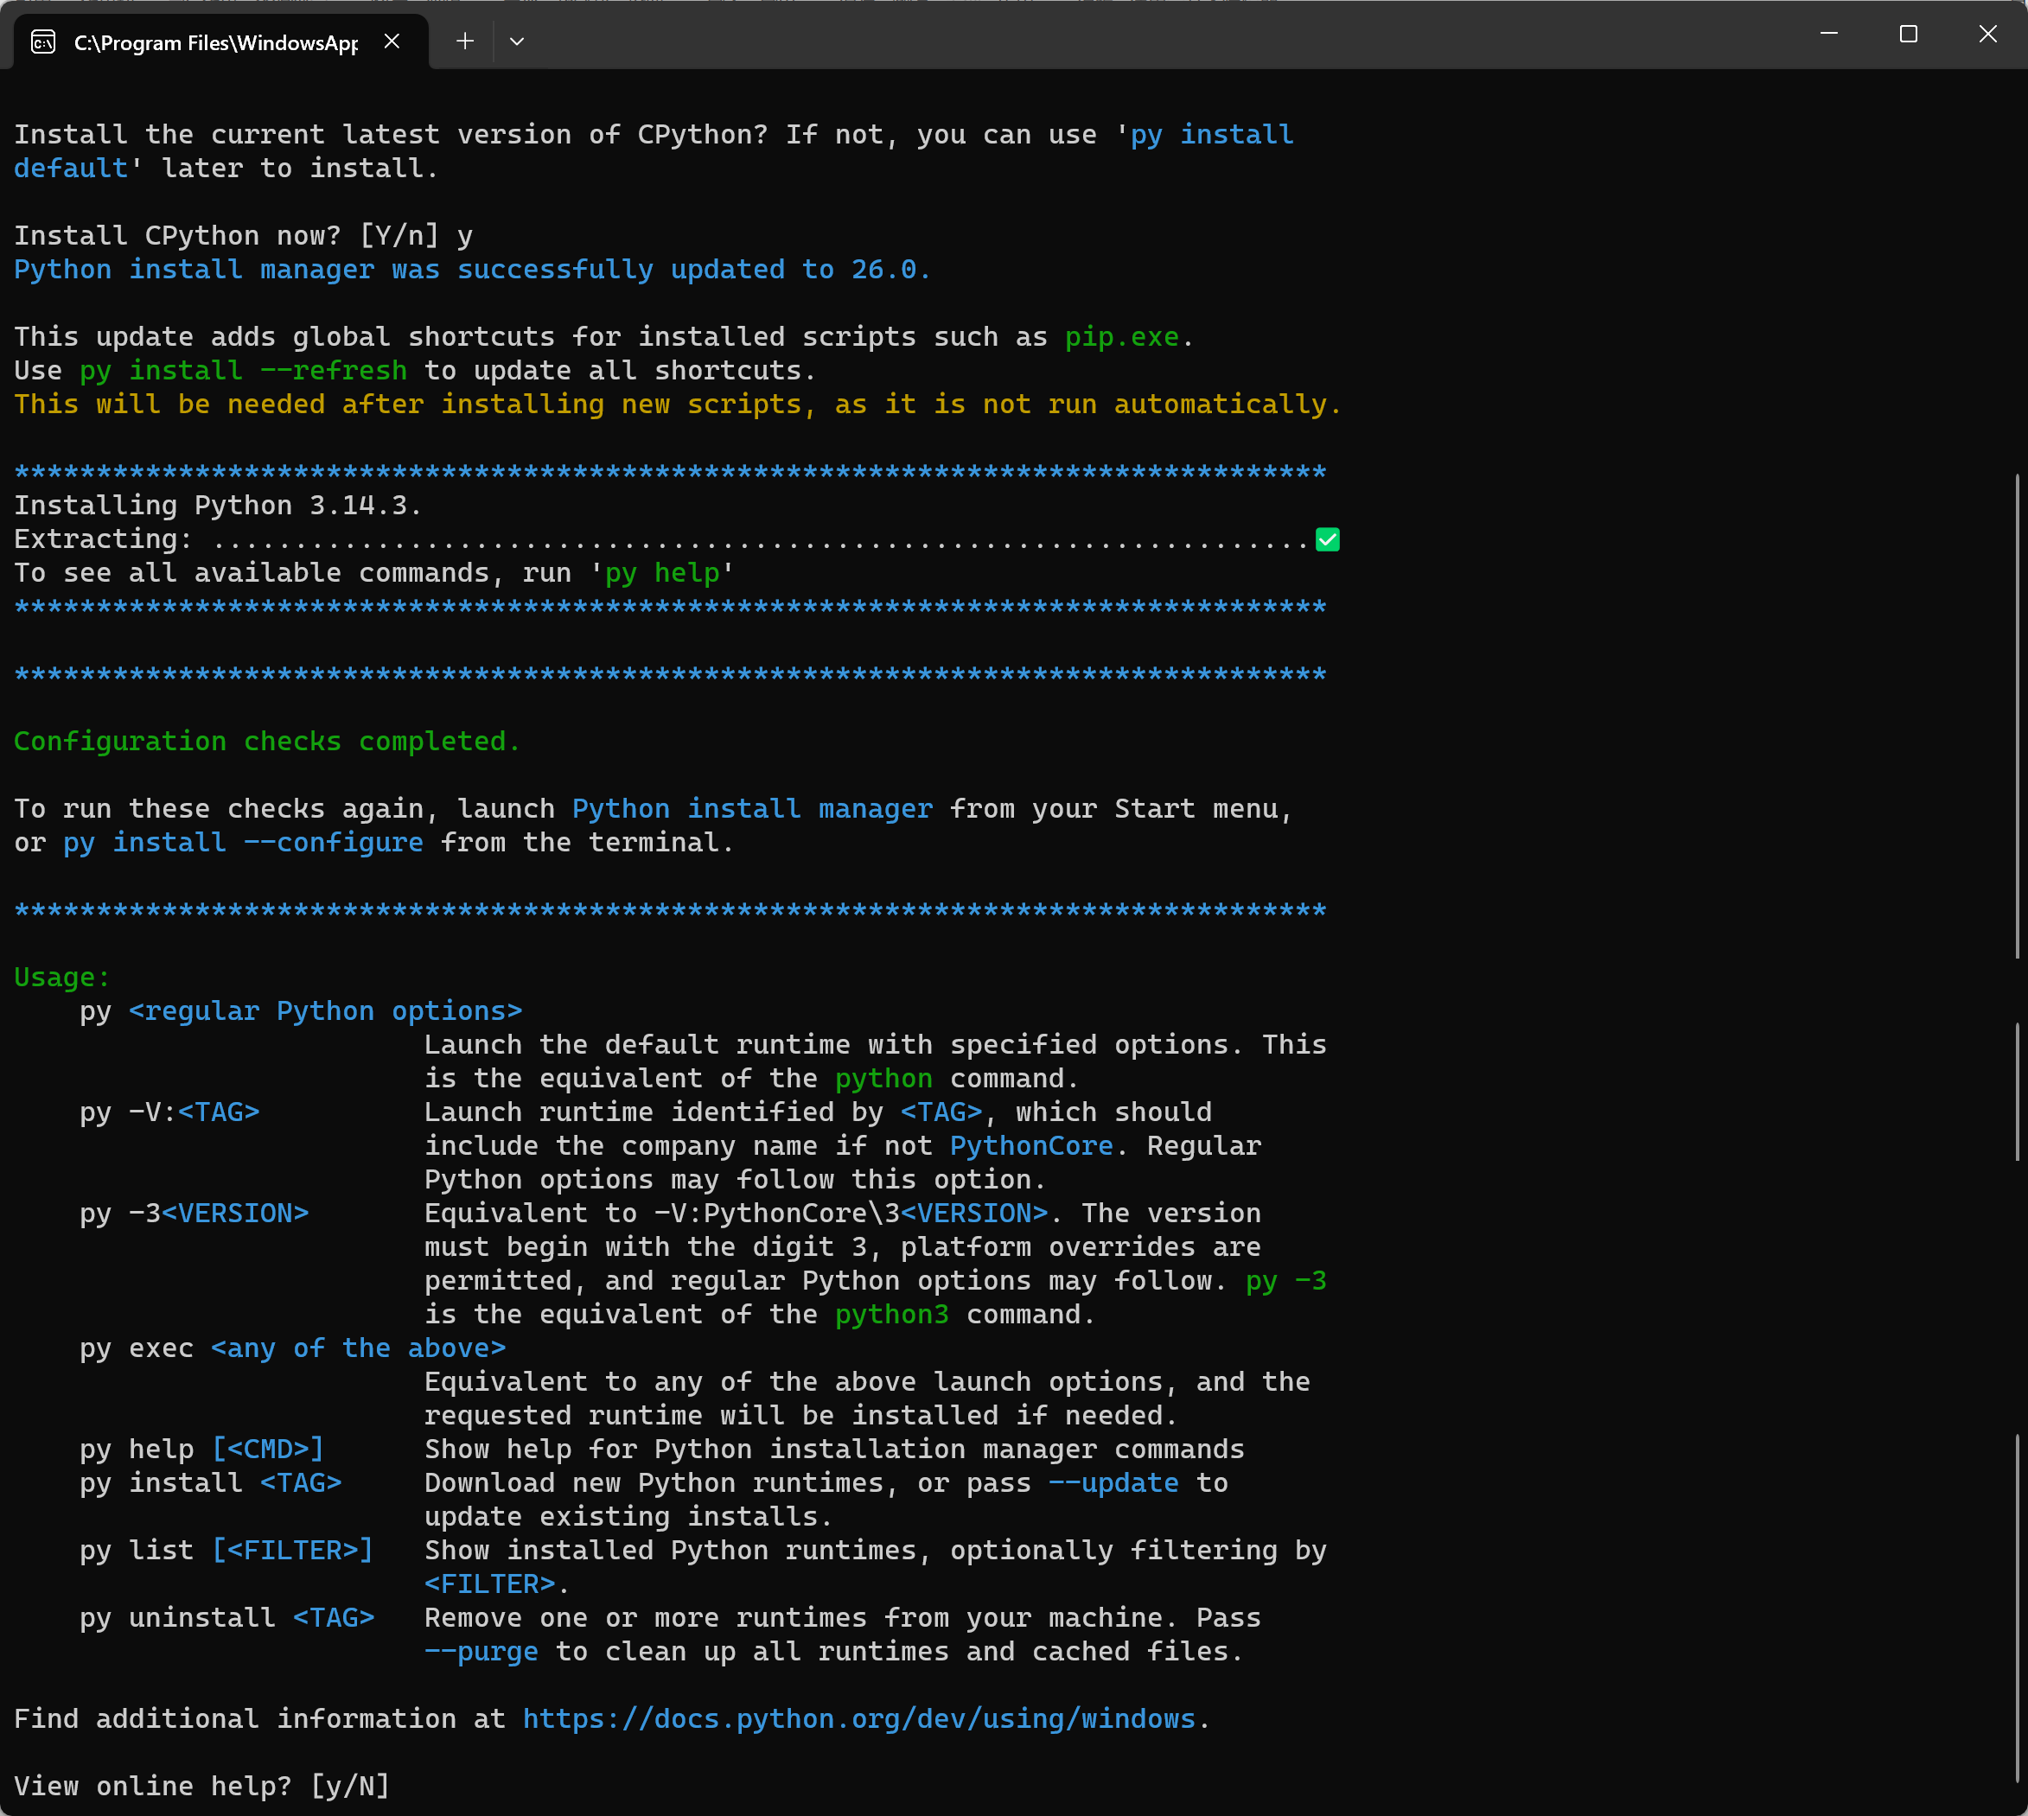2028x1816 pixels.
Task: Click the blue '--purge' option text
Action: [x=481, y=1652]
